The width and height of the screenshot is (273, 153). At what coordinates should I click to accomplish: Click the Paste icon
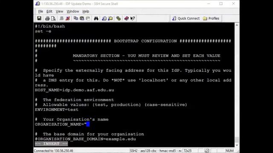pos(82,18)
